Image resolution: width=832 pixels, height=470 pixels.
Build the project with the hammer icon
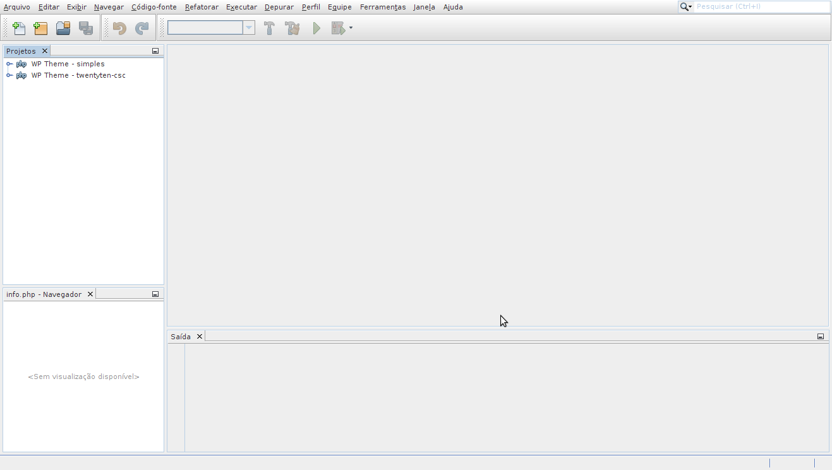point(269,28)
